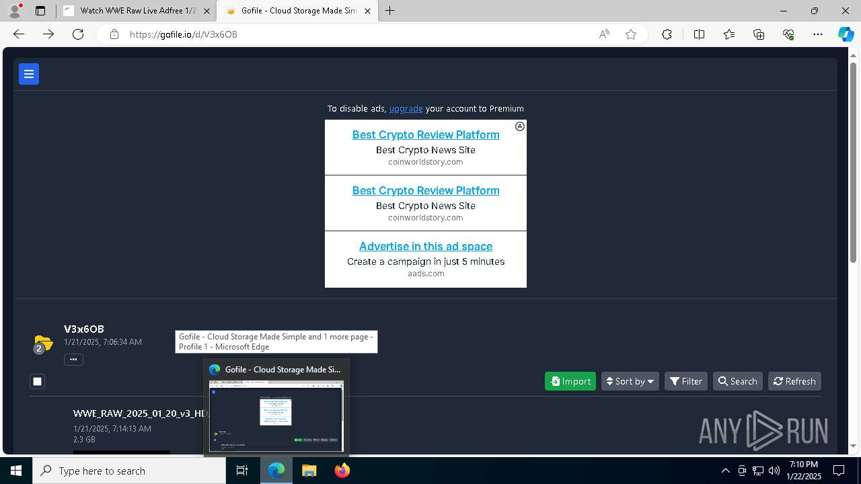861x484 pixels.
Task: Open Windows Start menu
Action: tap(16, 471)
